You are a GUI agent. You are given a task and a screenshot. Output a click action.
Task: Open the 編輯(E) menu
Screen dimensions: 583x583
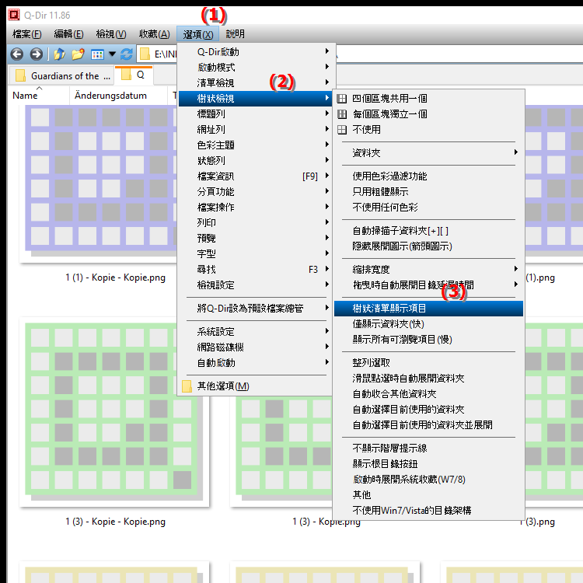68,34
